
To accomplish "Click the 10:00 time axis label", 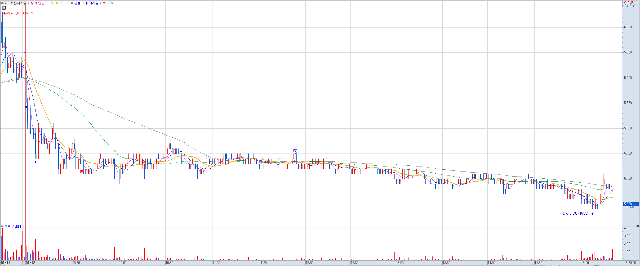I will (123, 263).
